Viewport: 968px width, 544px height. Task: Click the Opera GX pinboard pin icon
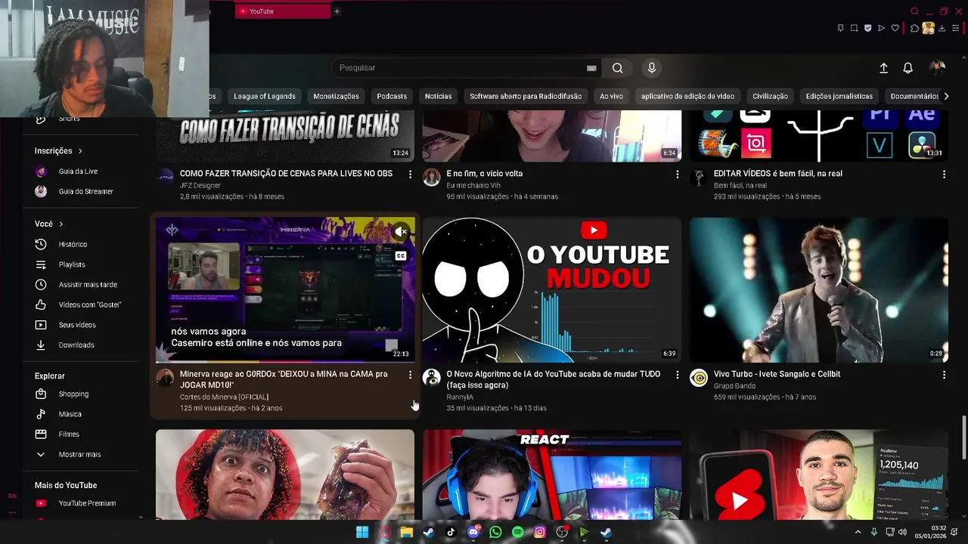[841, 28]
